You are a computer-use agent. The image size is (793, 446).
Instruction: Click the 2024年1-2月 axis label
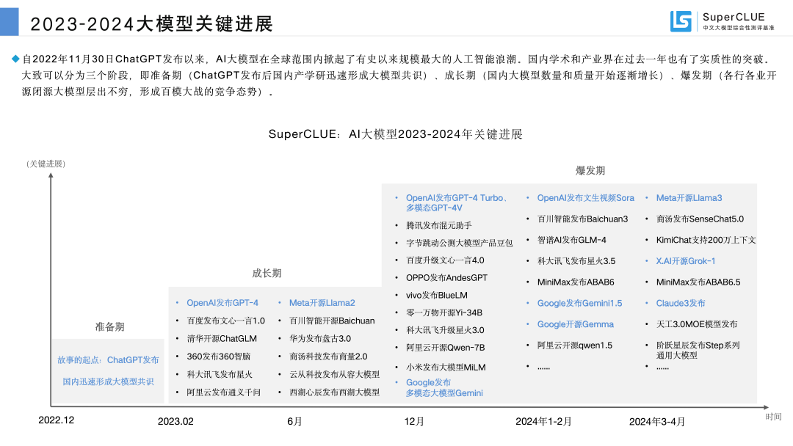pyautogui.click(x=543, y=421)
